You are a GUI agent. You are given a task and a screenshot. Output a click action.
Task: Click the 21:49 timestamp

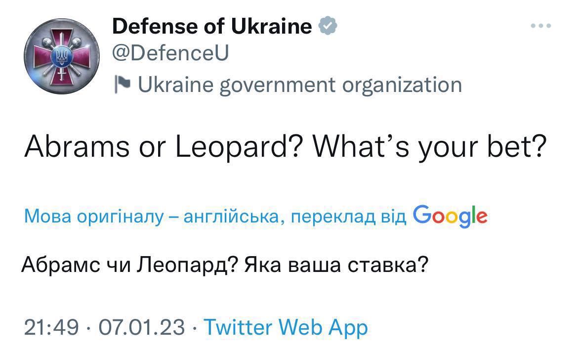(51, 327)
